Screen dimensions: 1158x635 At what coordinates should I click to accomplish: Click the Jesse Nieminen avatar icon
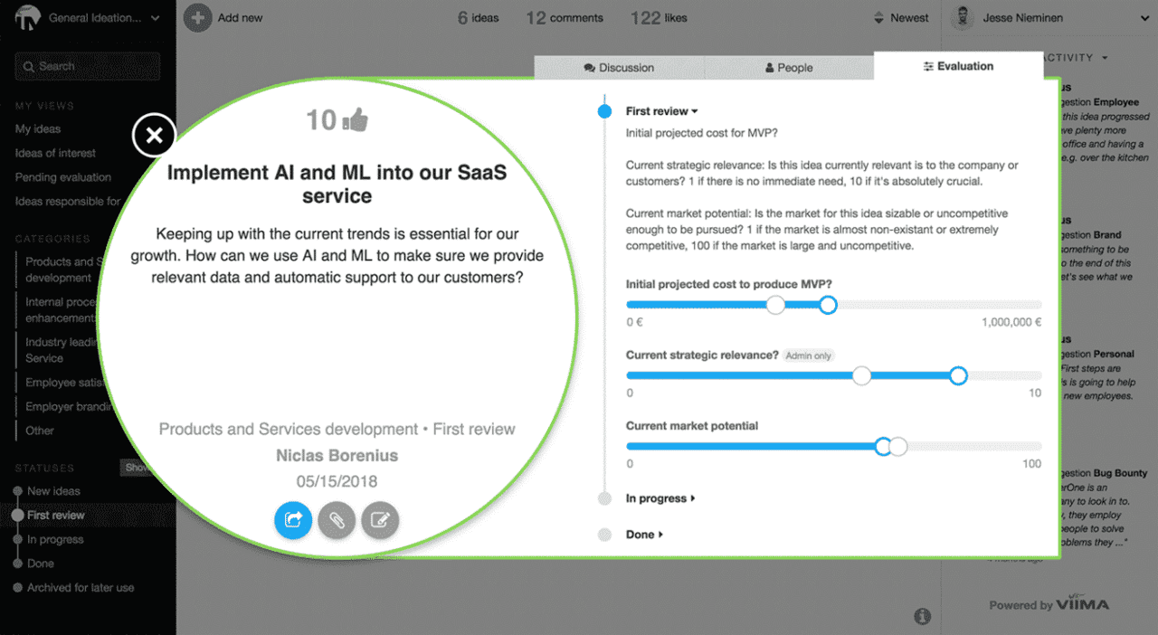tap(964, 17)
